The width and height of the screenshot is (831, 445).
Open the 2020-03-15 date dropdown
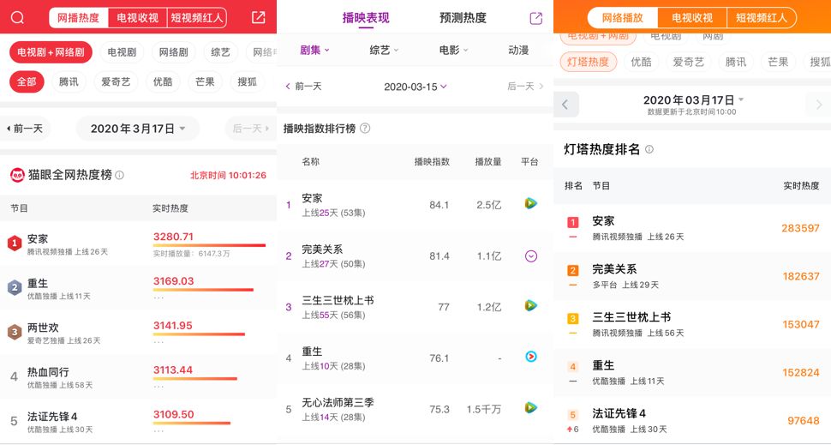pos(415,87)
